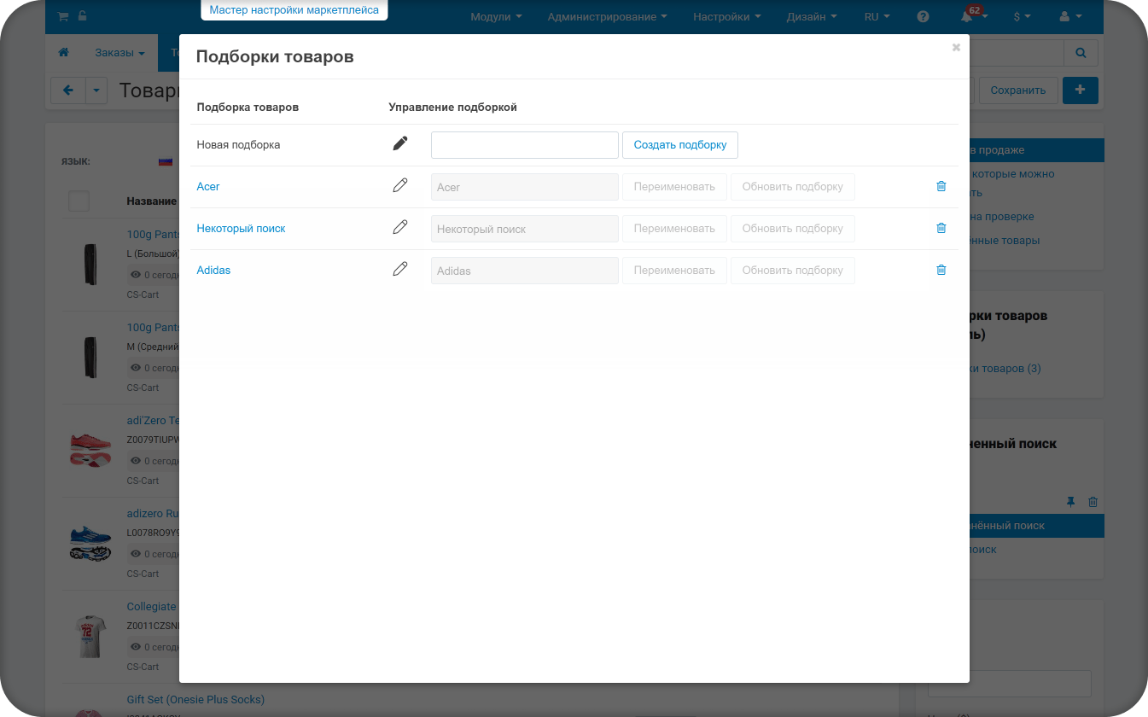Click the Russian flag language icon
The image size is (1148, 717).
coord(166,161)
